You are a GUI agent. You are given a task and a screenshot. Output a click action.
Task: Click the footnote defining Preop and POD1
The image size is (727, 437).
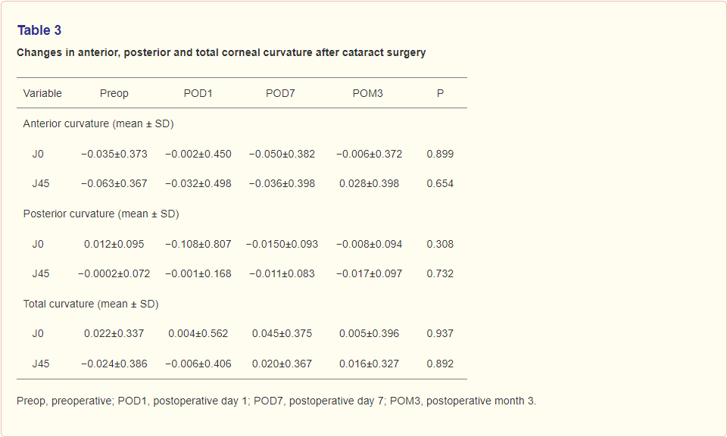click(276, 401)
